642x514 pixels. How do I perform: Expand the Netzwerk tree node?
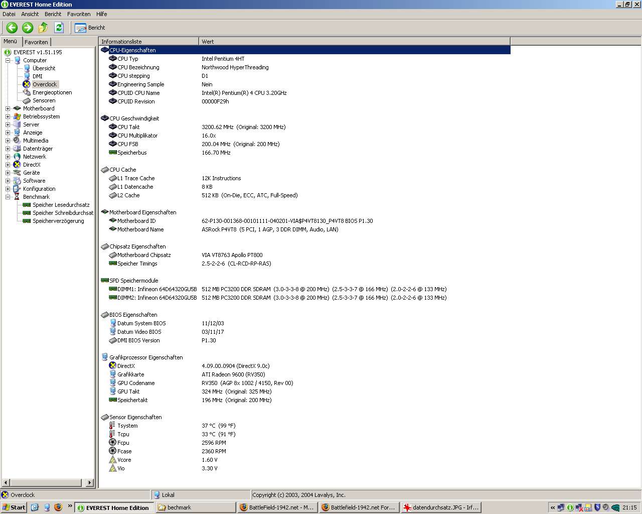coord(8,157)
